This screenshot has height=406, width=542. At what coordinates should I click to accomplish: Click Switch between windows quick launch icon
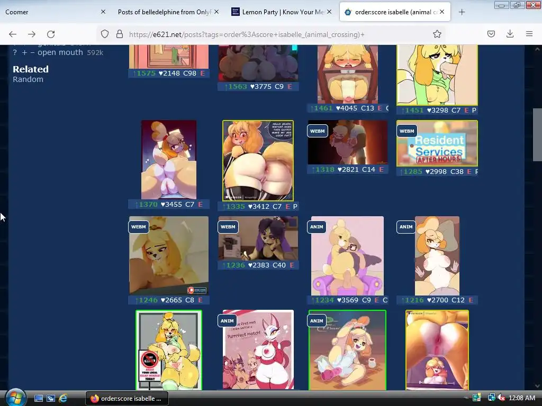[51, 399]
